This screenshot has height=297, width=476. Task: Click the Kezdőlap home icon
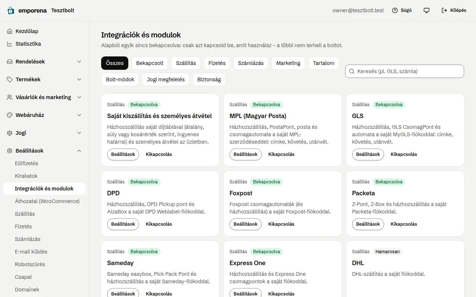[x=10, y=31]
